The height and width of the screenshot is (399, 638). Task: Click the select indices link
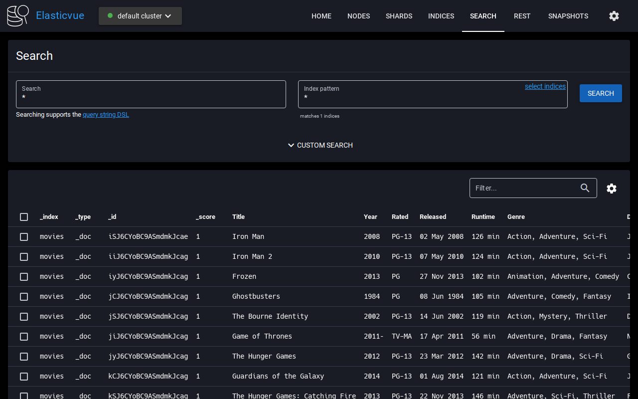point(545,86)
